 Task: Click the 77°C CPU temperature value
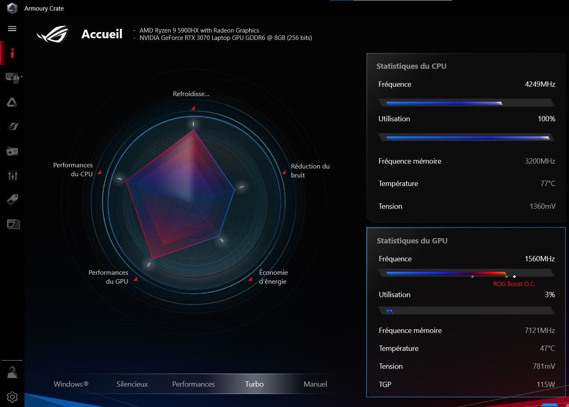548,184
